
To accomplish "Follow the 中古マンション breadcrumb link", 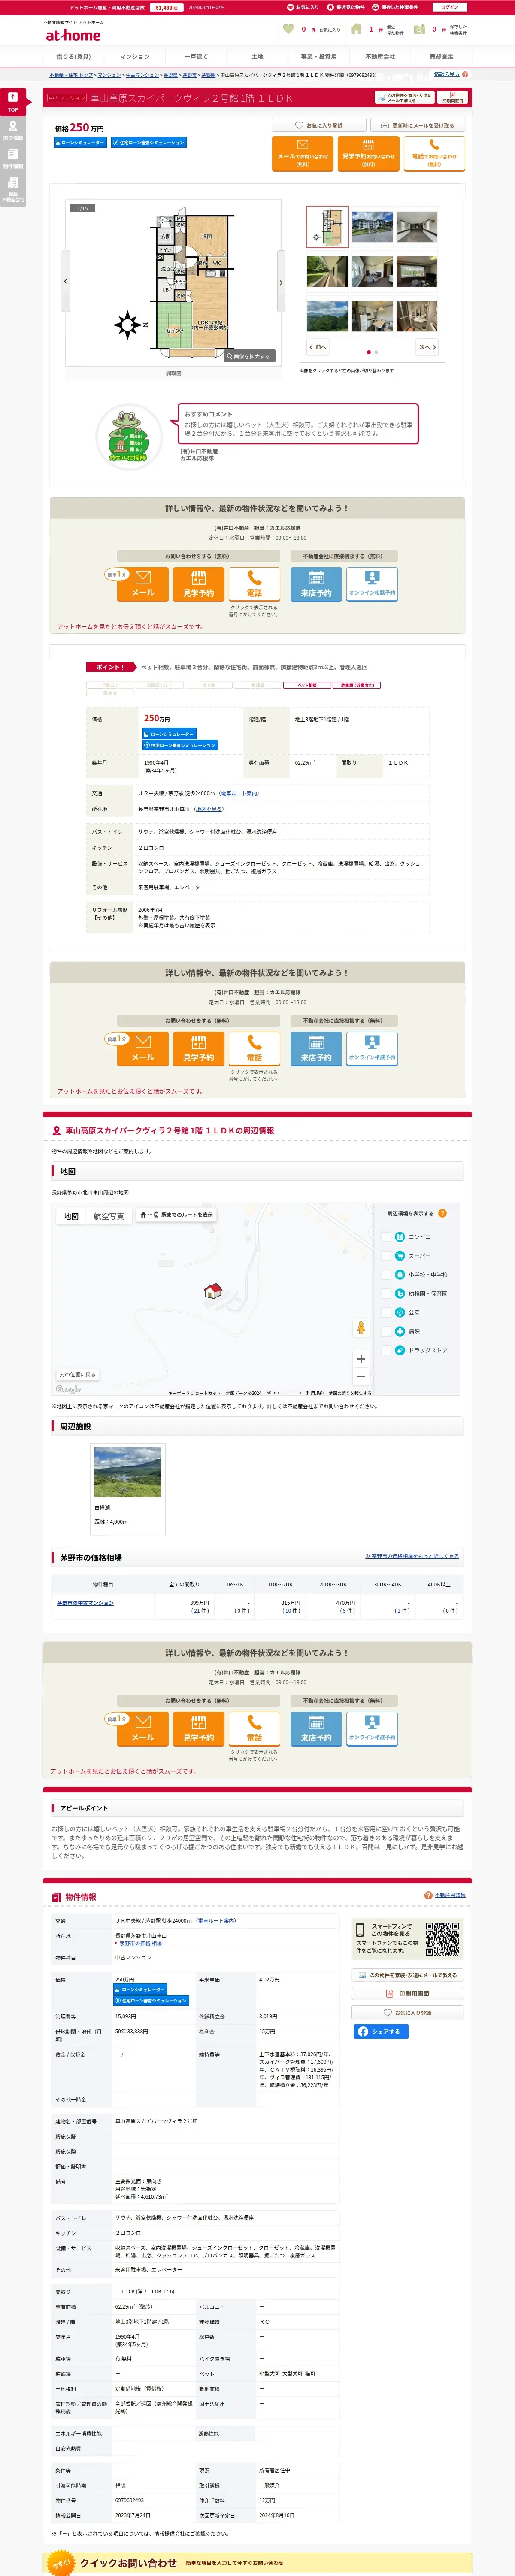I will (x=142, y=75).
